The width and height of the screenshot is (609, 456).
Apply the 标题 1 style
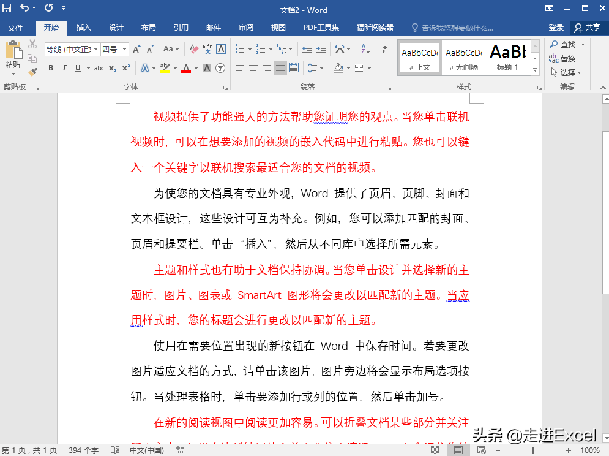[x=507, y=58]
